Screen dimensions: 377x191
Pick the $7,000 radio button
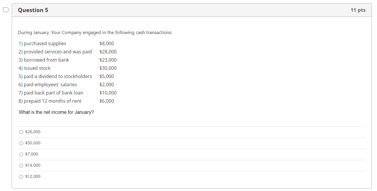[21, 154]
